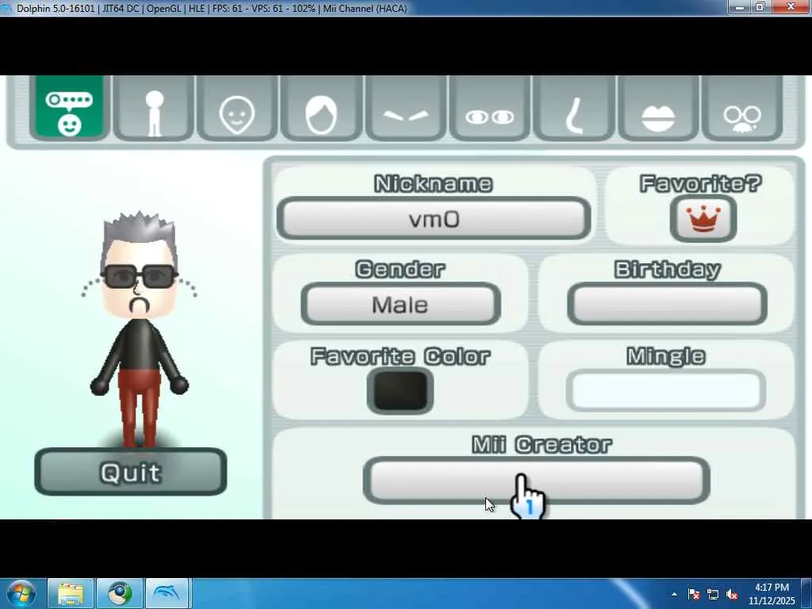Click the Mii character preview
Image resolution: width=812 pixels, height=609 pixels.
coord(139,329)
